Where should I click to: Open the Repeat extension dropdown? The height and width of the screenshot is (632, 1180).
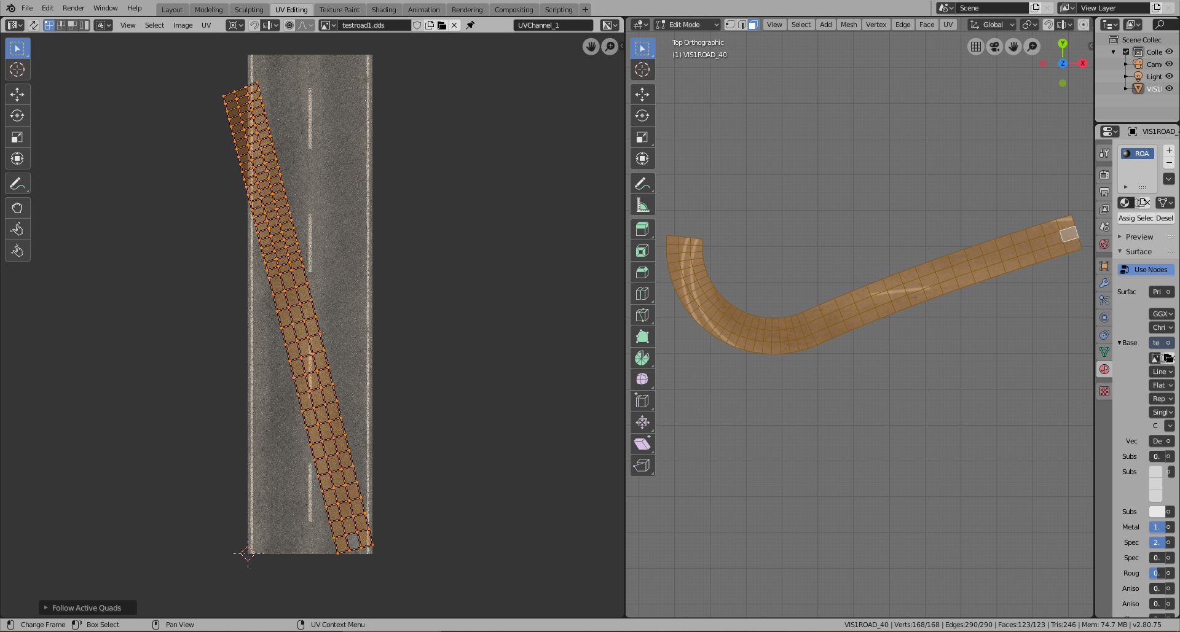[x=1162, y=399]
